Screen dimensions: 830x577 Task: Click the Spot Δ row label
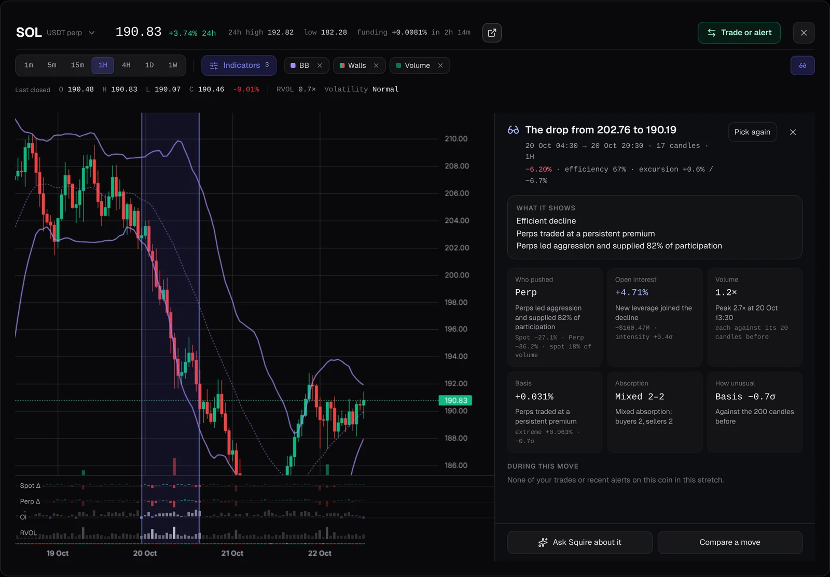point(30,486)
